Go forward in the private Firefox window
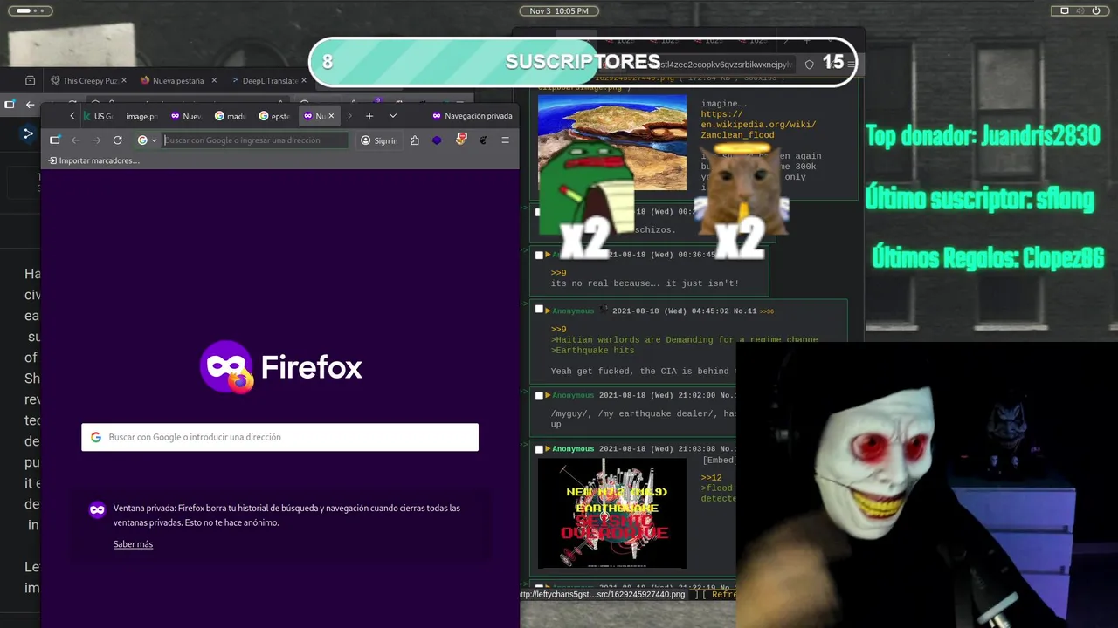1118x628 pixels. click(x=97, y=140)
